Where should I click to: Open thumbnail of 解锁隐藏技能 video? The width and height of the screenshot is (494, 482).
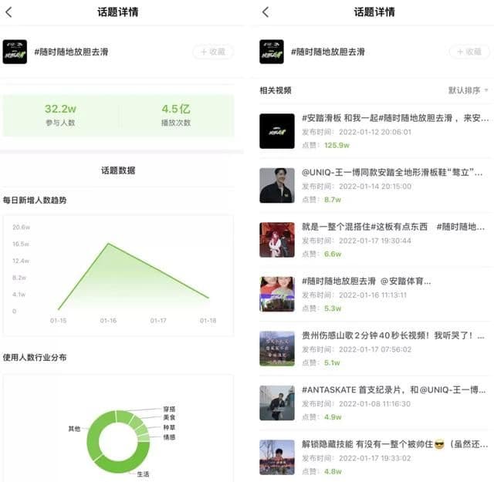[277, 457]
